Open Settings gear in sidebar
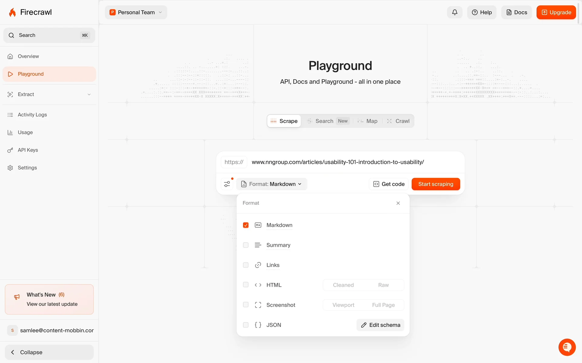The height and width of the screenshot is (363, 582). point(27,168)
